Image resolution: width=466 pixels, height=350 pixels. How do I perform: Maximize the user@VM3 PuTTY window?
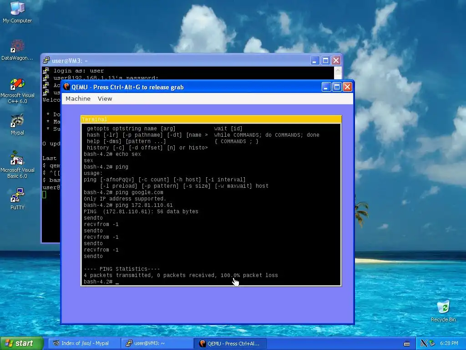pos(325,61)
